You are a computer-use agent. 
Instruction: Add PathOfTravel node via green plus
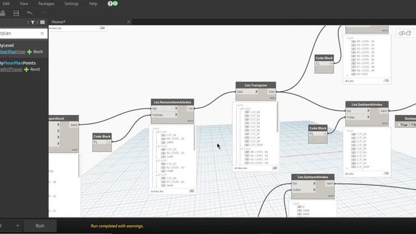[x=26, y=70]
